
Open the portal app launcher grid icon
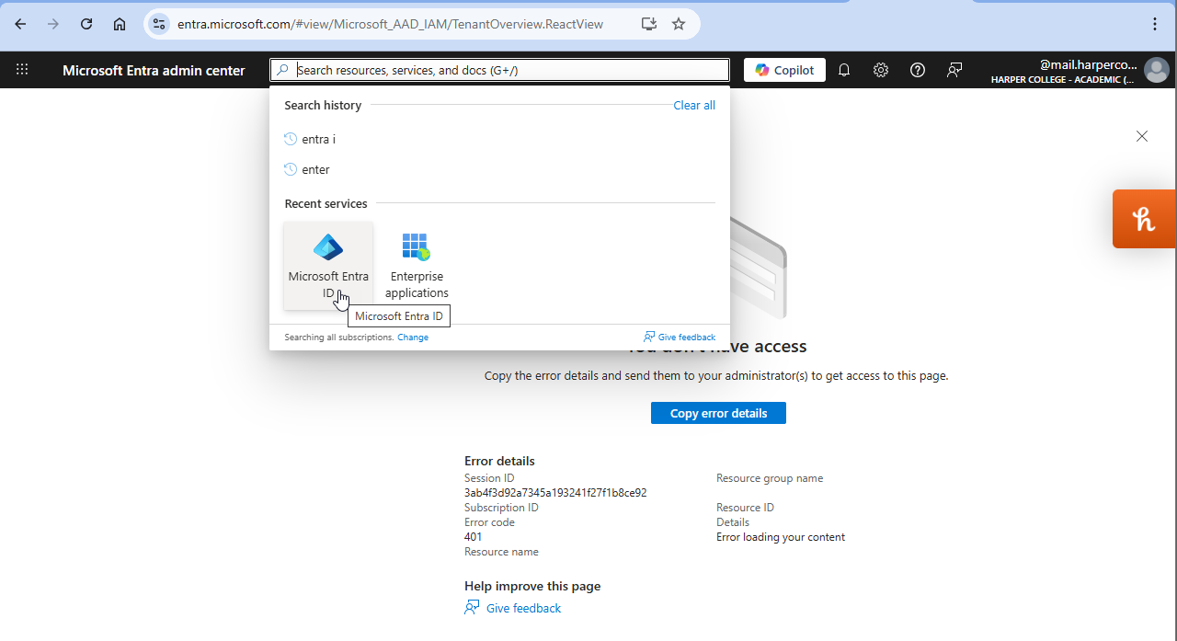coord(22,70)
